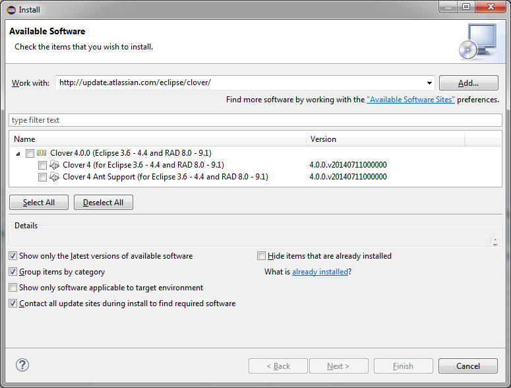
Task: Enable Hide items that are already installed
Action: [262, 256]
